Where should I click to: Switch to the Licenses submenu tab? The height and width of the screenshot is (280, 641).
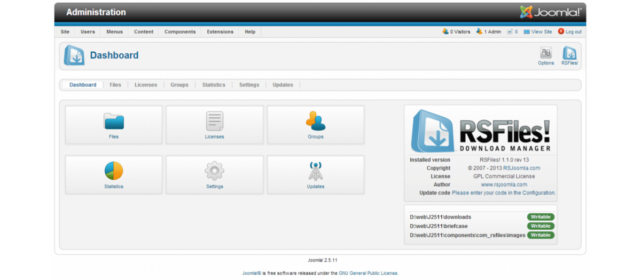tap(146, 85)
